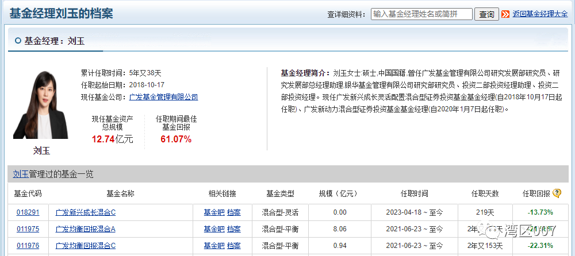575x256 pixels.
Task: Open 基金吧 link for 广发均衡回报混合A
Action: [214, 229]
